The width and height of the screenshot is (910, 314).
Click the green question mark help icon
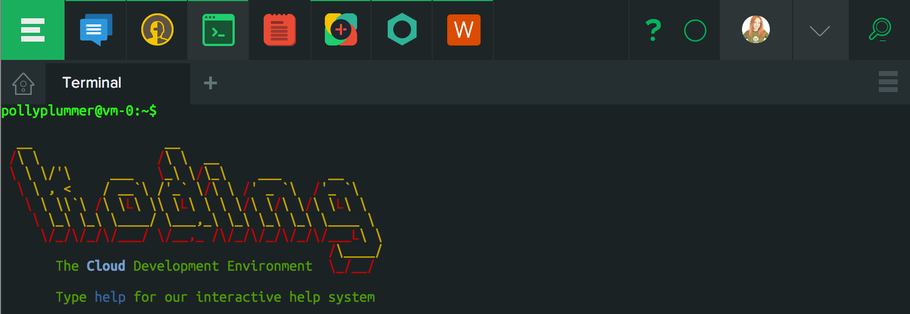654,30
